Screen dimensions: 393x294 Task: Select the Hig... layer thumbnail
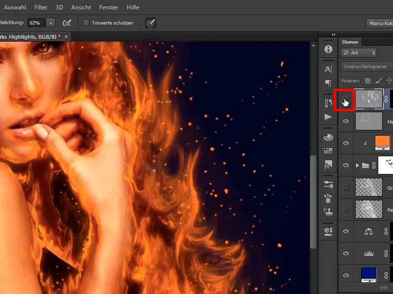tap(369, 121)
